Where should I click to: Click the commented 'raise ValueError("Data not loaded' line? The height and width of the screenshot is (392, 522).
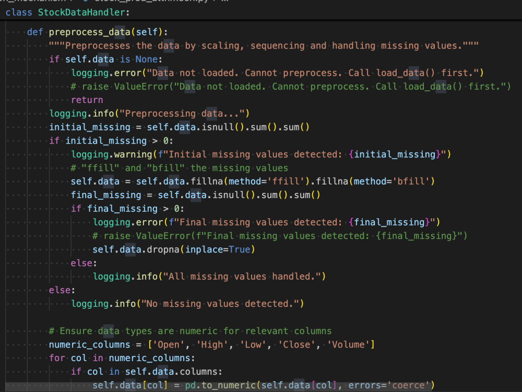(x=291, y=87)
